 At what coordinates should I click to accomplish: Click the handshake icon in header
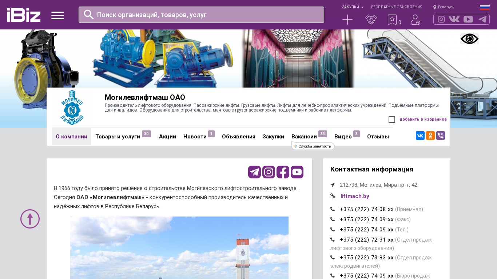click(371, 20)
